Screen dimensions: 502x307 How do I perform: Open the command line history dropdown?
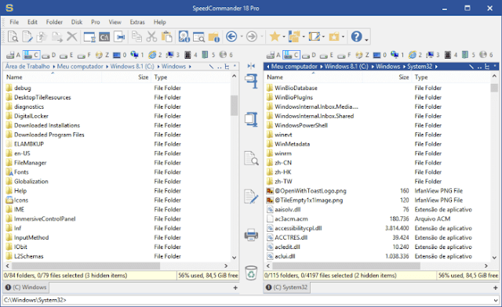tap(496, 300)
